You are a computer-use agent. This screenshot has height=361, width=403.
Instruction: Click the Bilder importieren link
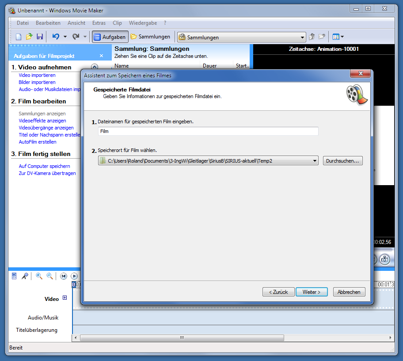(37, 82)
